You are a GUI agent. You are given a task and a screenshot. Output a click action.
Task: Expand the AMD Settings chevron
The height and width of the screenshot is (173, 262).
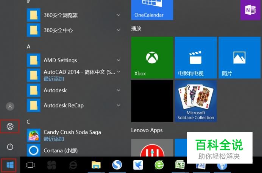click(119, 60)
